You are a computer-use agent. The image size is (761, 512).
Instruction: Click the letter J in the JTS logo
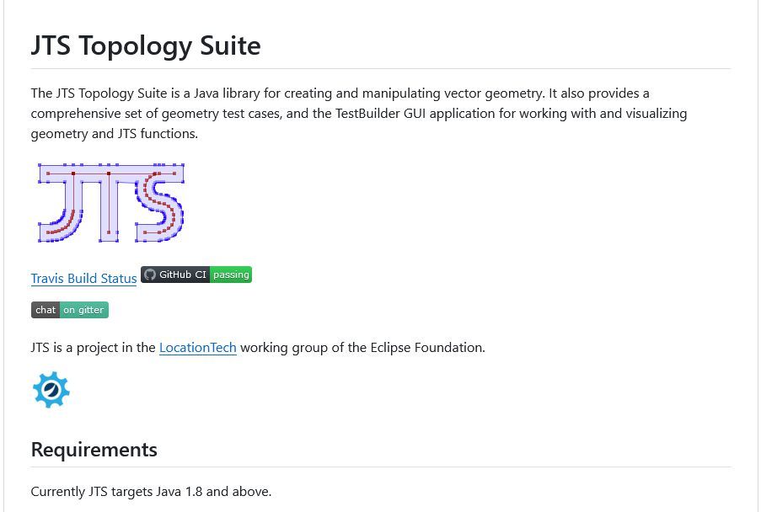[x=62, y=203]
